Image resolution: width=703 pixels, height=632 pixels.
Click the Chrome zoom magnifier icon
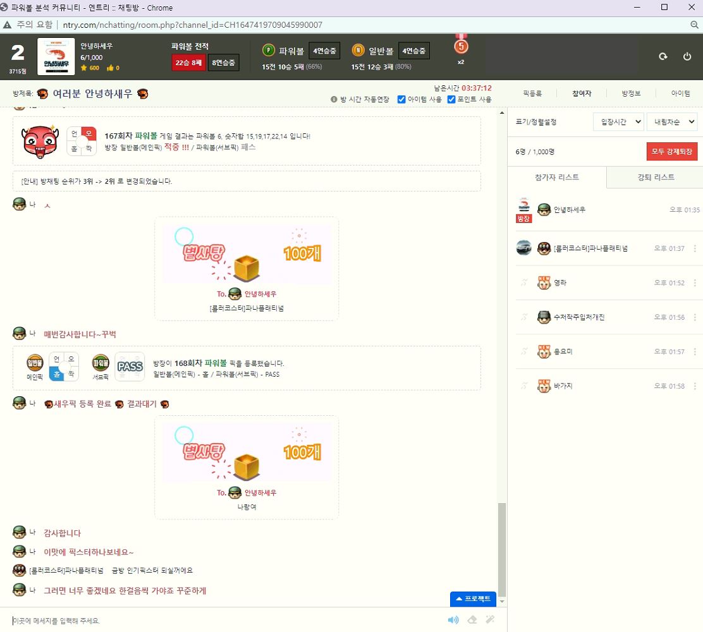(x=694, y=25)
